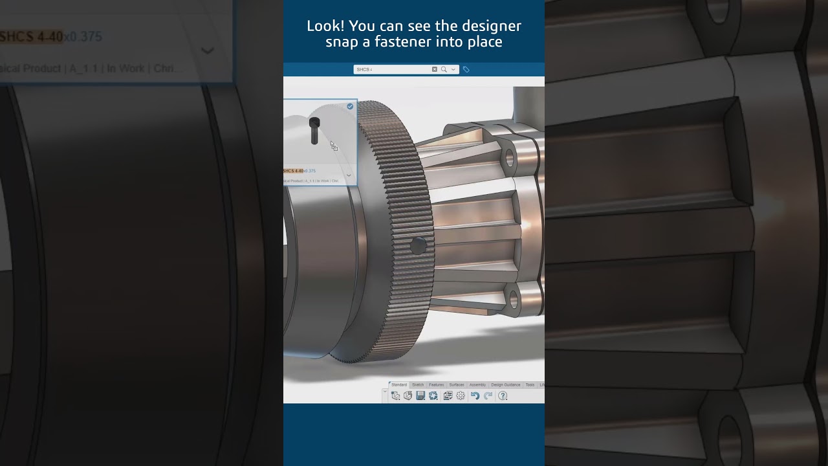Screen dimensions: 828x466
Task: Collapse the action bar with chevron
Action: [385, 391]
